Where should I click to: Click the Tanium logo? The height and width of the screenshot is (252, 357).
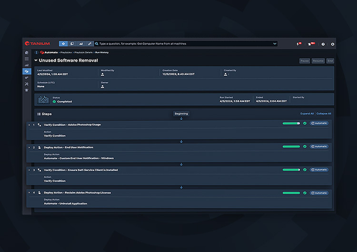click(37, 43)
